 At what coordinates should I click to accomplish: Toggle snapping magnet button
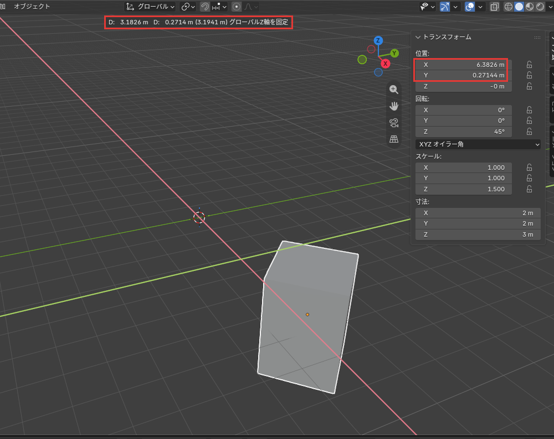204,7
